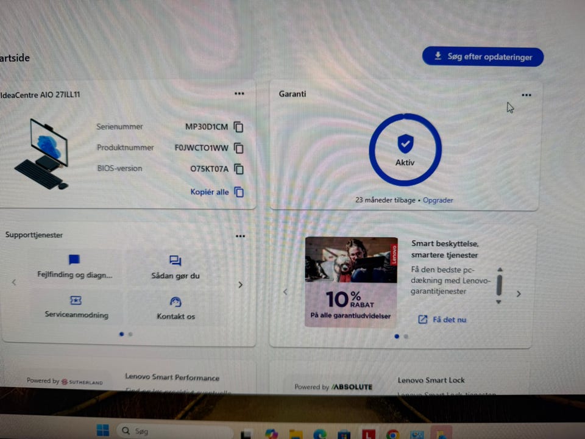Click scroll-up arrow in promo text
Viewport: 585px width, 439px height.
coord(500,269)
